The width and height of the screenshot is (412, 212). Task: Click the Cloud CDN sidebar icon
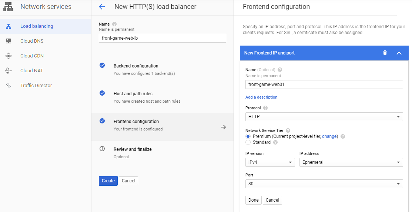pos(9,56)
